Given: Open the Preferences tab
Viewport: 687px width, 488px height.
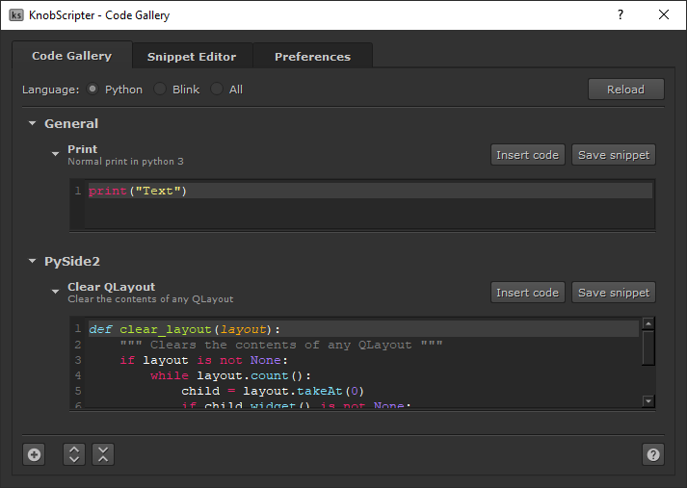Looking at the screenshot, I should click(312, 57).
